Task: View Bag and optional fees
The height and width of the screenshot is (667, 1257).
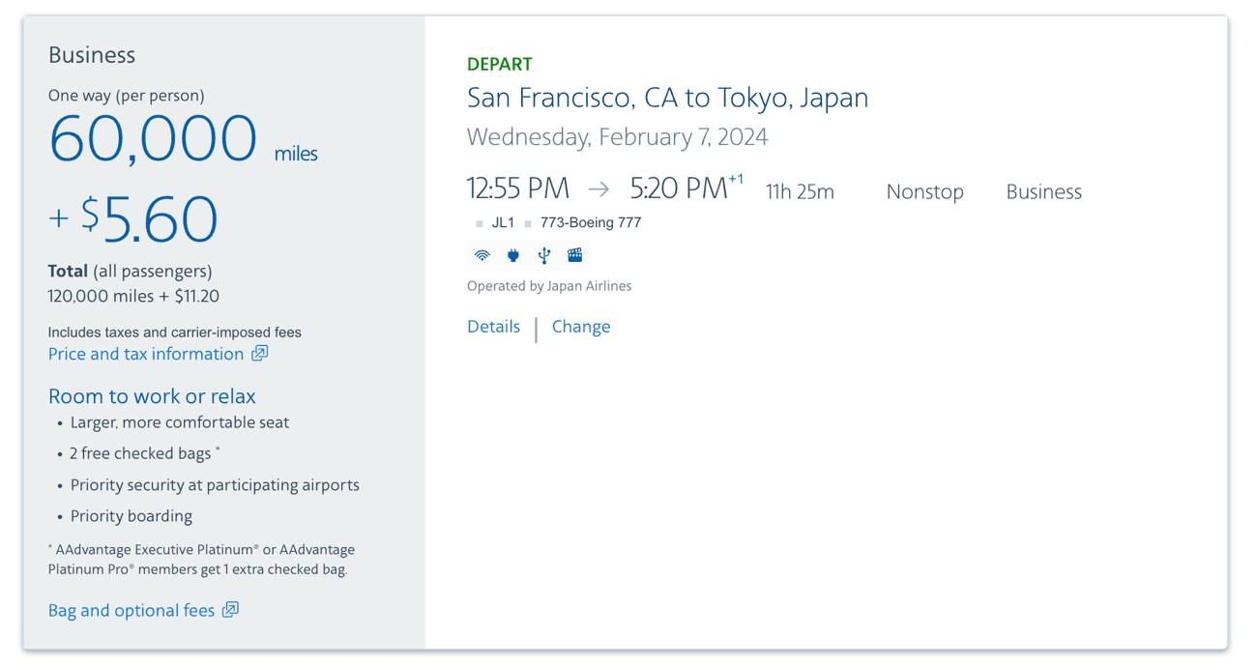Action: (x=131, y=610)
